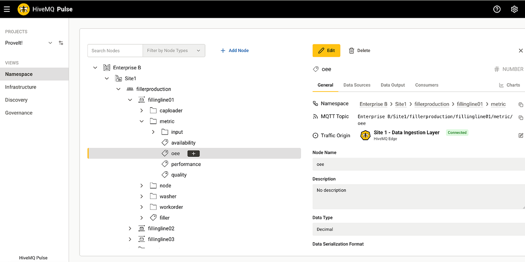The image size is (525, 262).
Task: Click the caploader folder icon
Action: (x=153, y=110)
